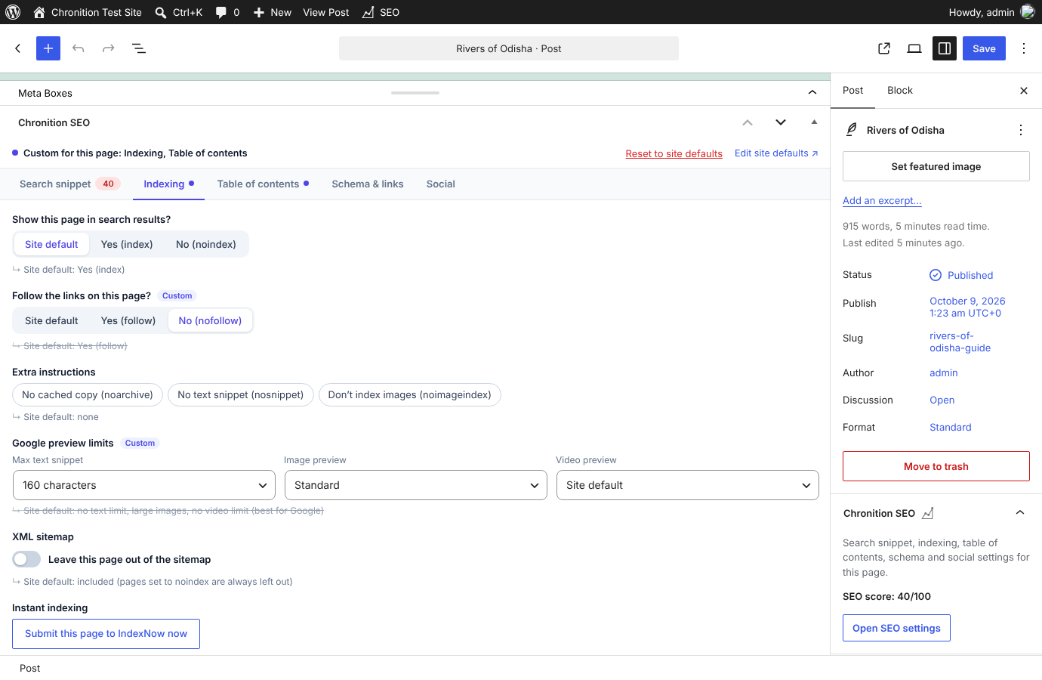Viewport: 1042px width, 680px height.
Task: Switch to Search snippet tab
Action: [x=69, y=184]
